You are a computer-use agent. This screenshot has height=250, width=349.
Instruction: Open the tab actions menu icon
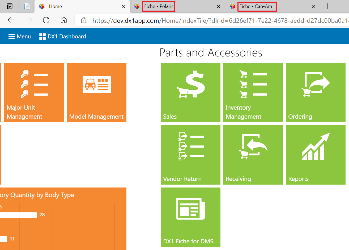click(10, 6)
